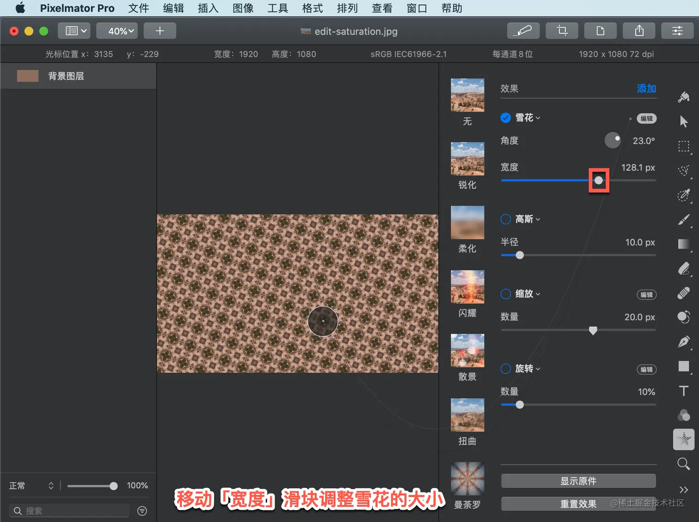Click the 编辑 button for 旋转 effect
Image resolution: width=699 pixels, height=522 pixels.
[x=647, y=369]
